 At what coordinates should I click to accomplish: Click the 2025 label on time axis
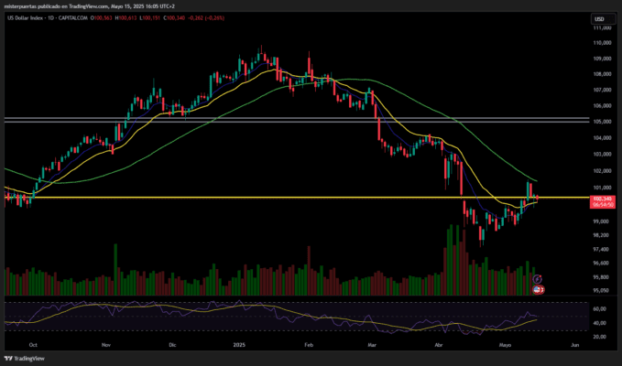pyautogui.click(x=238, y=347)
